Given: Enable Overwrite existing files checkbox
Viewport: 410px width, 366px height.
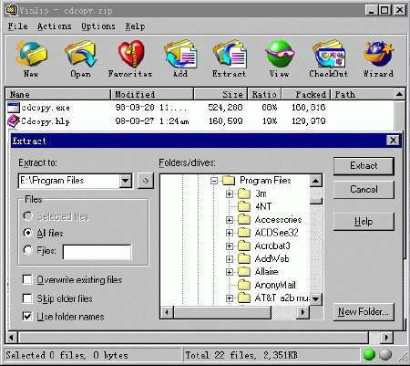Looking at the screenshot, I should 27,279.
